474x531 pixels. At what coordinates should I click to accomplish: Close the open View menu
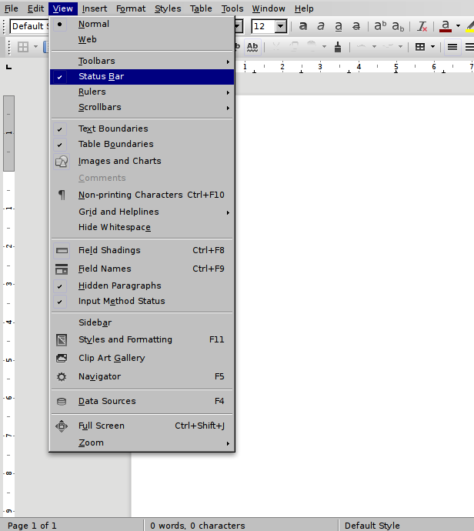click(x=62, y=8)
